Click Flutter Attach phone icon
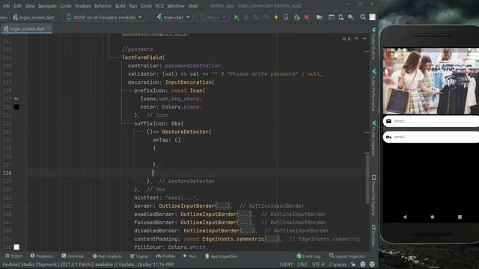Viewport: 479px width, 269px height. 286,17
